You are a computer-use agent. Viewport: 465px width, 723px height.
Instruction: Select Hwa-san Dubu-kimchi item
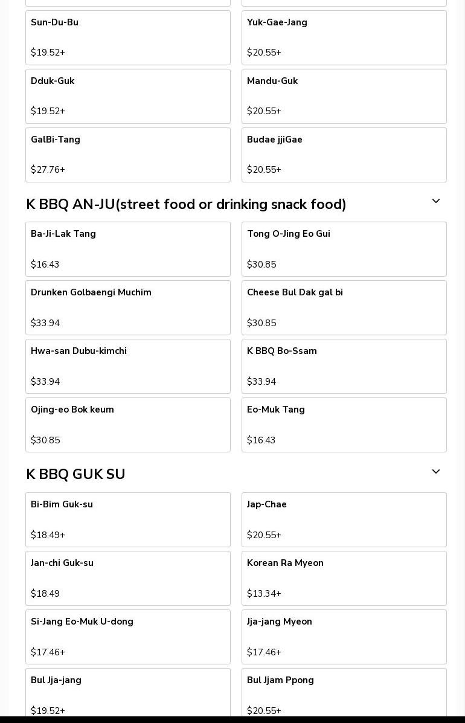pyautogui.click(x=127, y=366)
